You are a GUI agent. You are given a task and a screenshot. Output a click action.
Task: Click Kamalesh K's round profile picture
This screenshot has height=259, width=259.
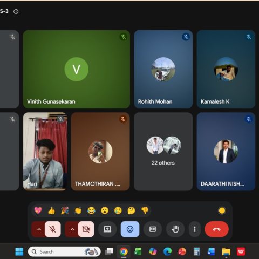tap(226, 69)
